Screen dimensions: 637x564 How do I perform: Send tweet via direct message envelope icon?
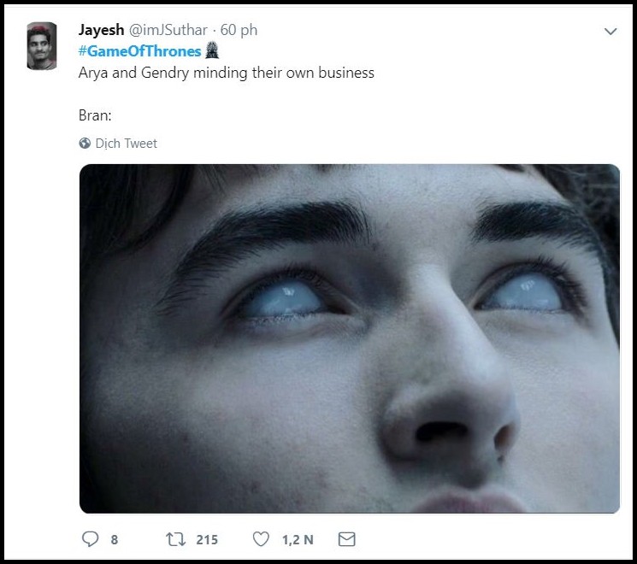346,539
